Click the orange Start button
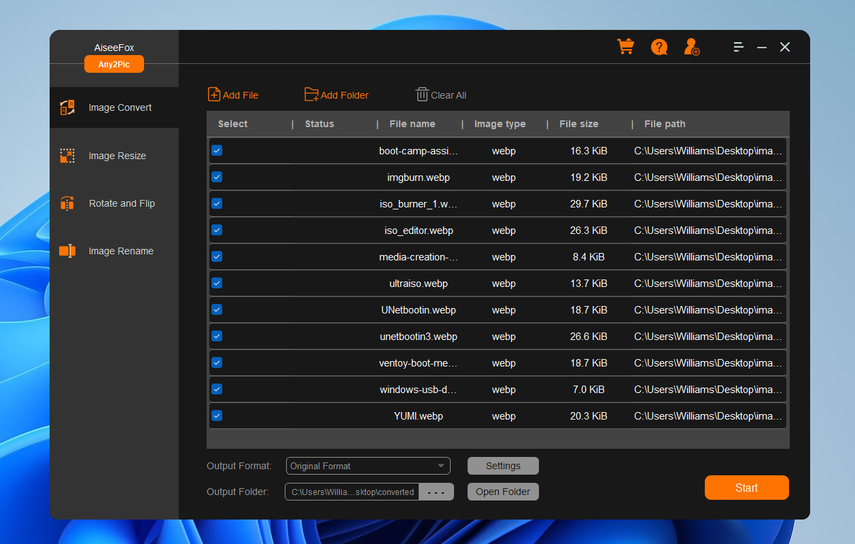The height and width of the screenshot is (544, 855). 746,488
